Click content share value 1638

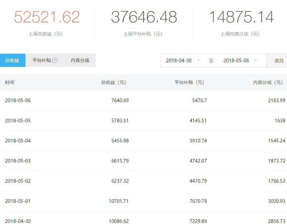(x=280, y=120)
